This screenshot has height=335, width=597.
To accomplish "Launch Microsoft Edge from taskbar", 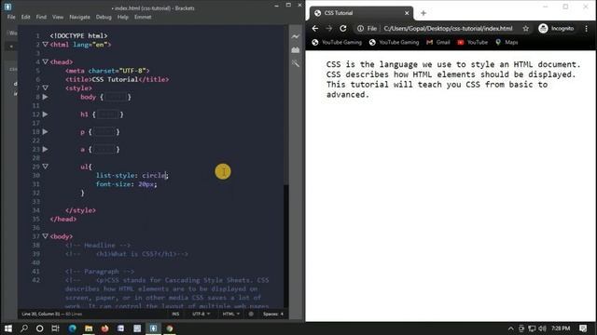I will point(73,328).
